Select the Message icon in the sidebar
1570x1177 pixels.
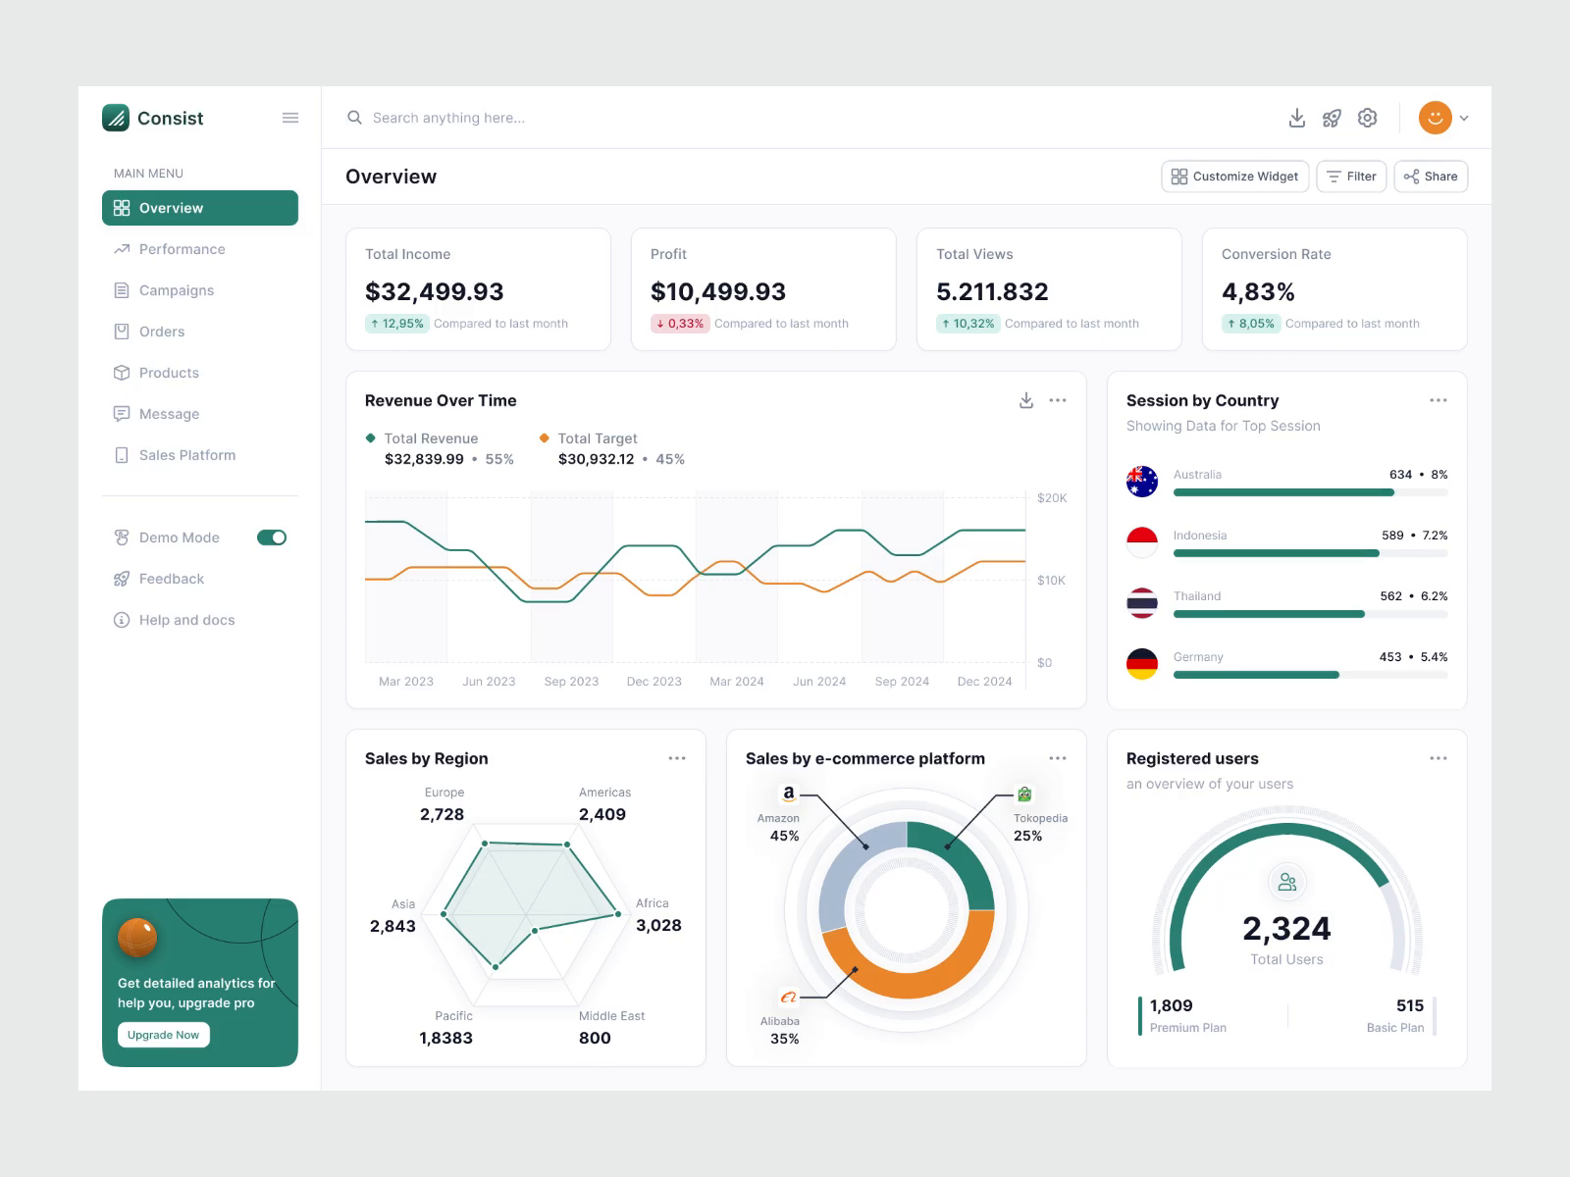121,414
